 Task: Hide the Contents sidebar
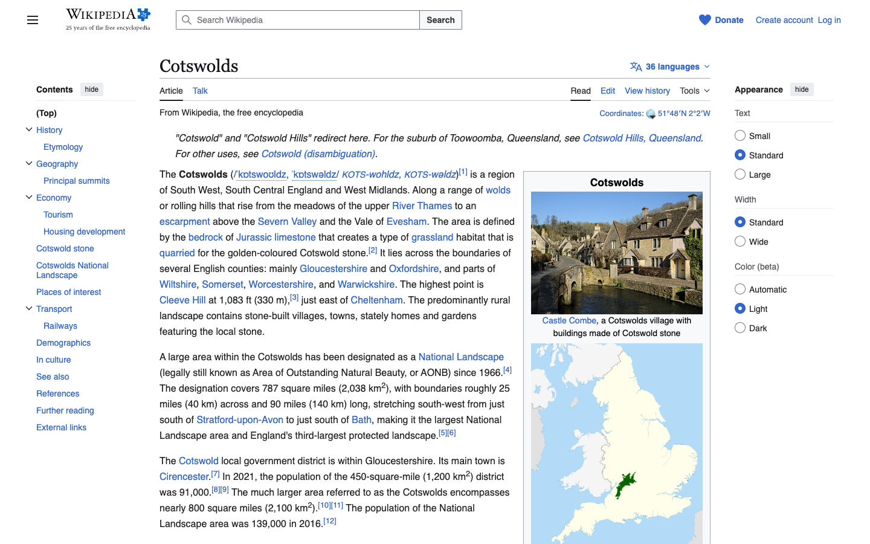click(92, 89)
